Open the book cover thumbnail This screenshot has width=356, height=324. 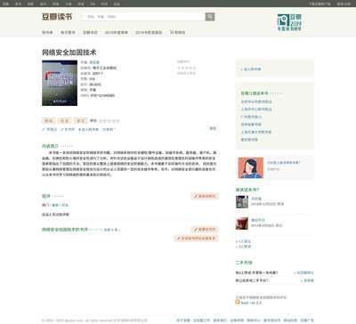click(60, 83)
